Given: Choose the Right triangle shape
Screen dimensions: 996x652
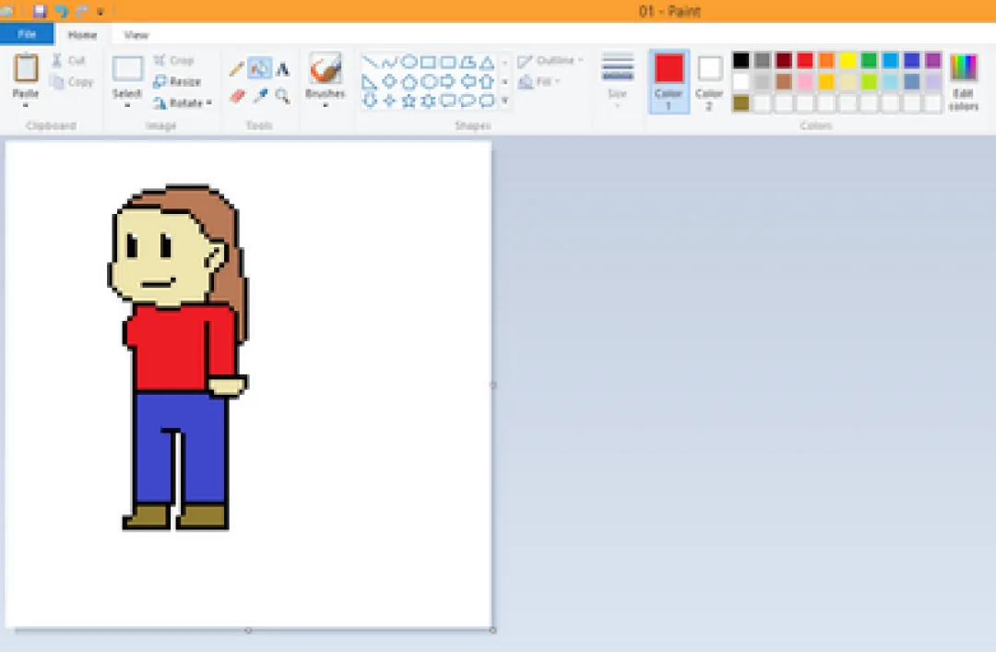Looking at the screenshot, I should [370, 81].
